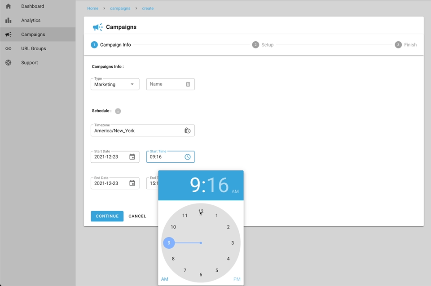
Task: Open the campaigns breadcrumb link
Action: (x=120, y=8)
